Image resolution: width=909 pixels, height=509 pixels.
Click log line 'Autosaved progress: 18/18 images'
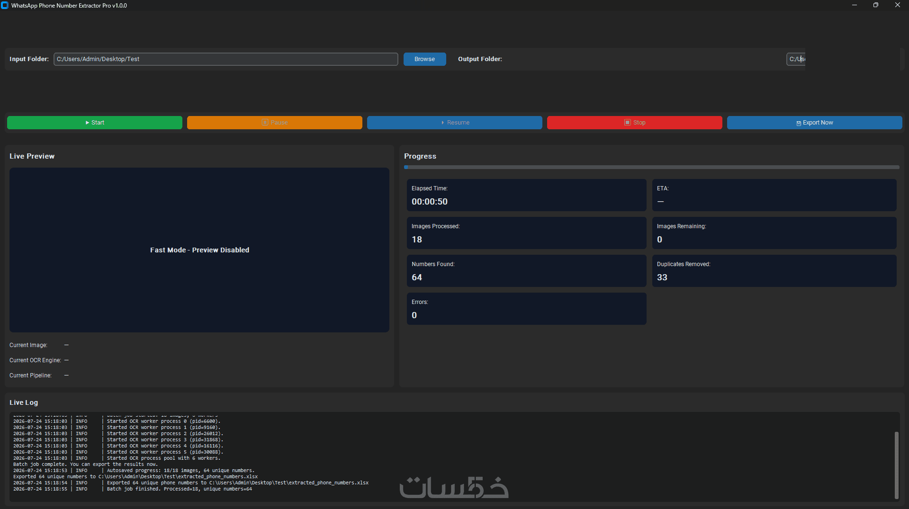134,471
